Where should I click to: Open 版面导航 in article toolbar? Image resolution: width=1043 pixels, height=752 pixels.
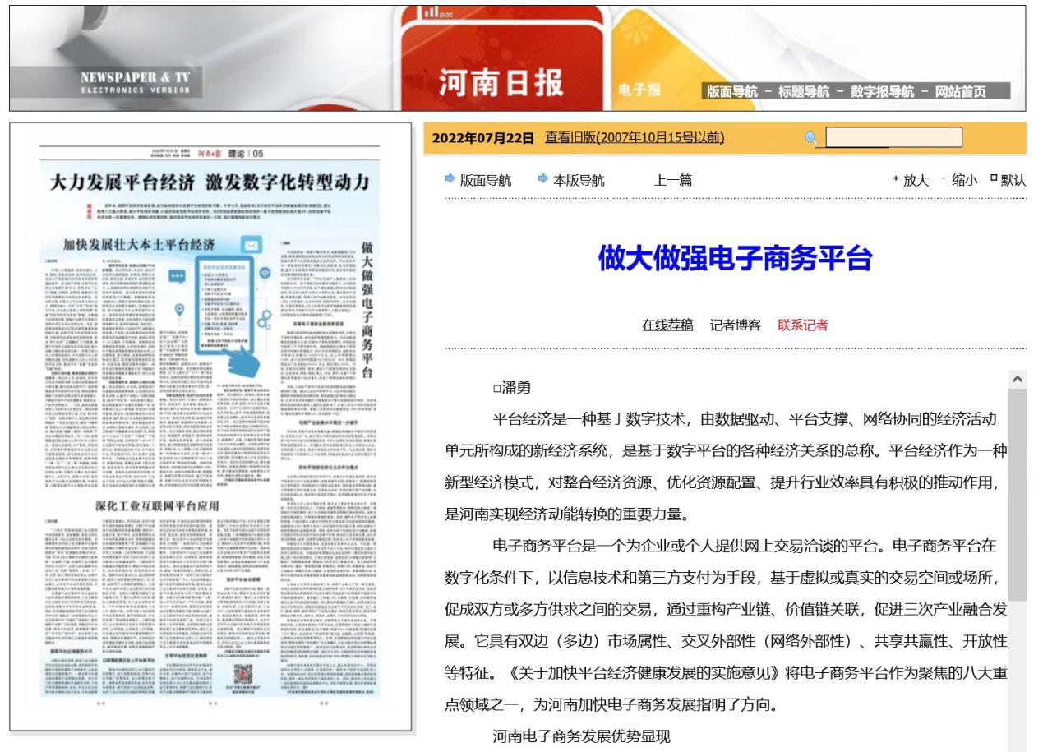[x=486, y=180]
